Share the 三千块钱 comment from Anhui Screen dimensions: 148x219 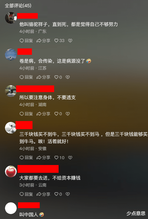point(43,158)
